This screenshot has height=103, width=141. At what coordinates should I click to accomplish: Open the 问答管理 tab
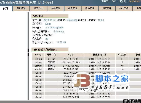[x=107, y=9]
